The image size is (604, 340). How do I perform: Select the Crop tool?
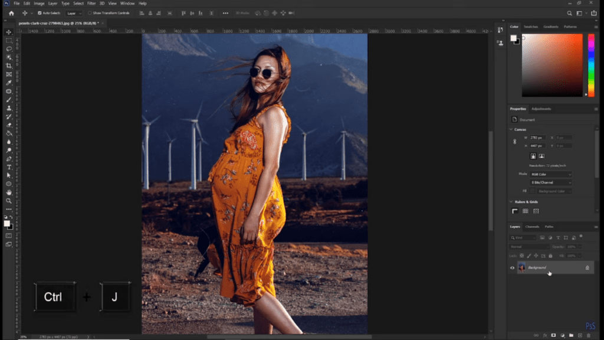(x=8, y=66)
